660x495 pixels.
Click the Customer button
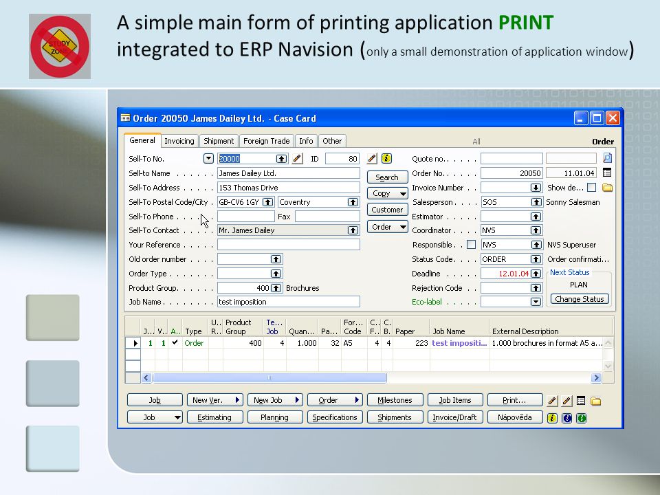click(387, 210)
